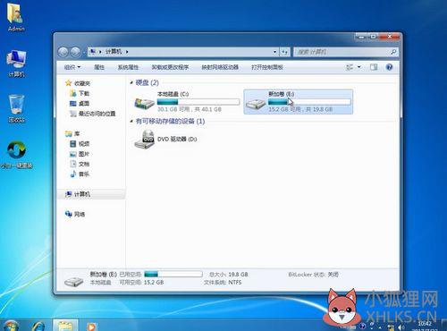The image size is (447, 331).
Task: Expand the arrow after 计算机 in address bar
Action: [127, 52]
